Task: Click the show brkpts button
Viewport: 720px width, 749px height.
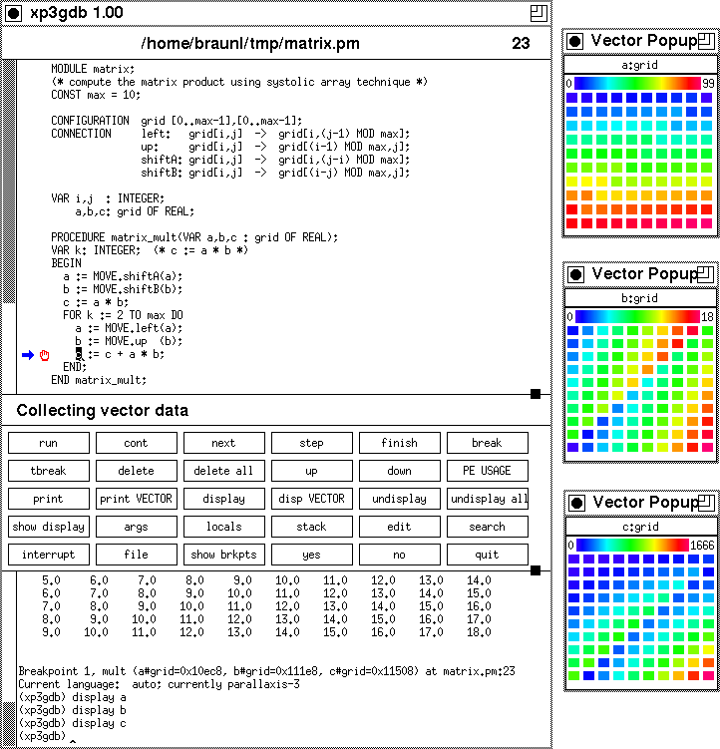Action: (x=223, y=555)
